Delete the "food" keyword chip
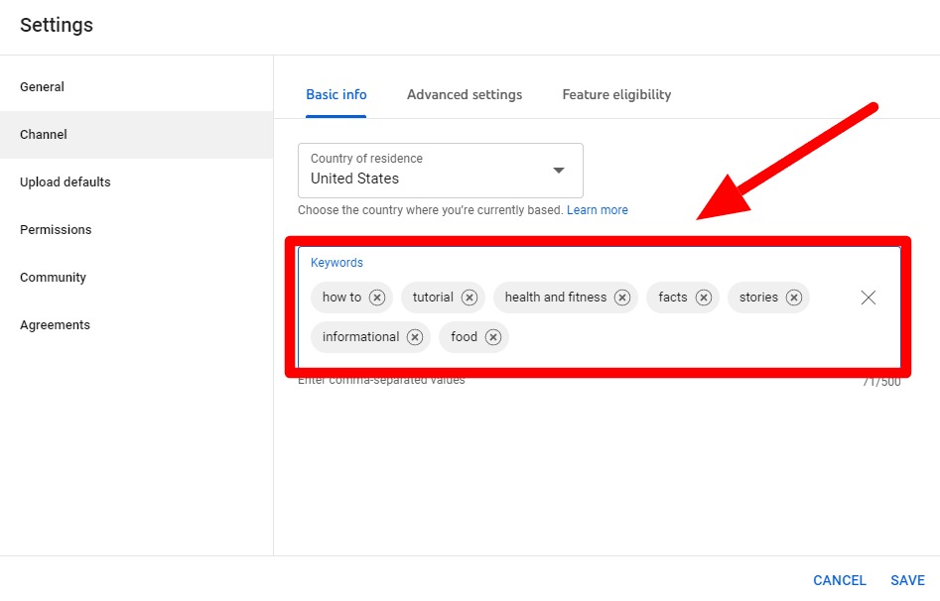 (493, 337)
